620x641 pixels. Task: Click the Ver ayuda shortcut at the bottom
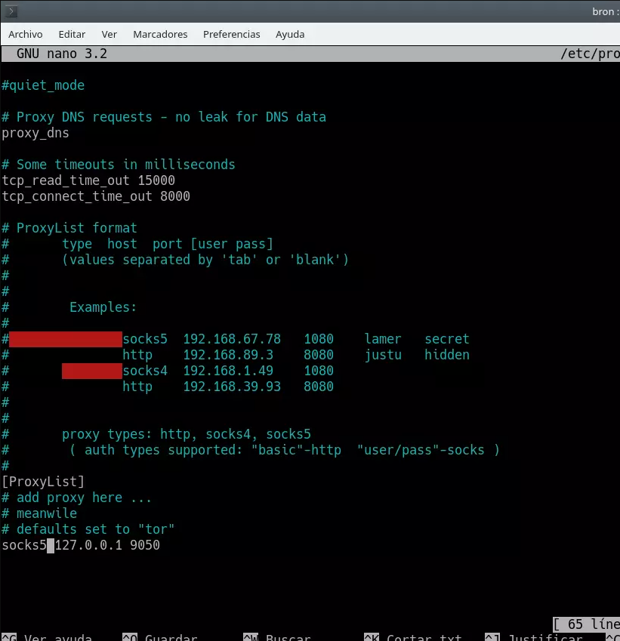pos(57,637)
